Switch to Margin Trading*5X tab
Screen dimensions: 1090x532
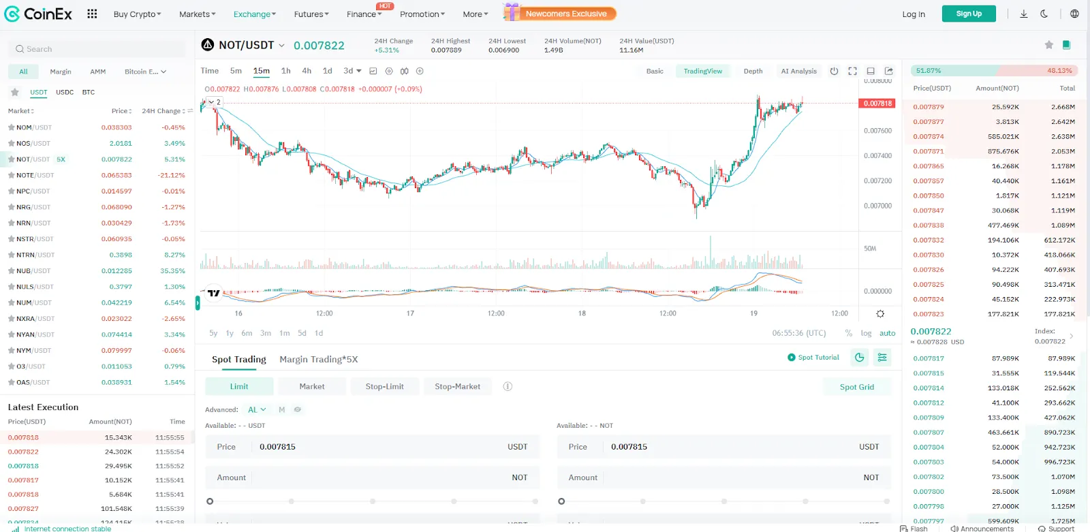tap(318, 359)
